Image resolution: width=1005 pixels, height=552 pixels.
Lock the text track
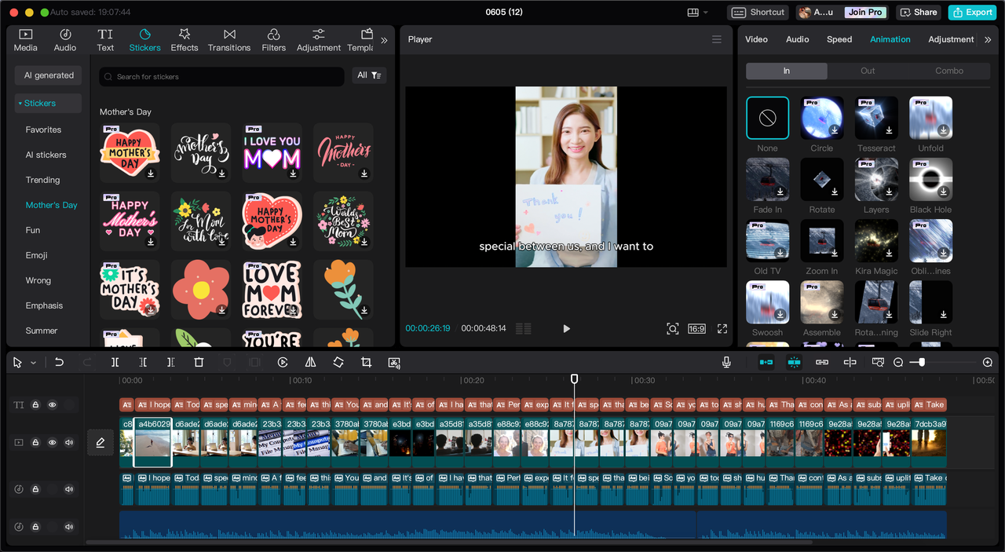click(x=35, y=405)
